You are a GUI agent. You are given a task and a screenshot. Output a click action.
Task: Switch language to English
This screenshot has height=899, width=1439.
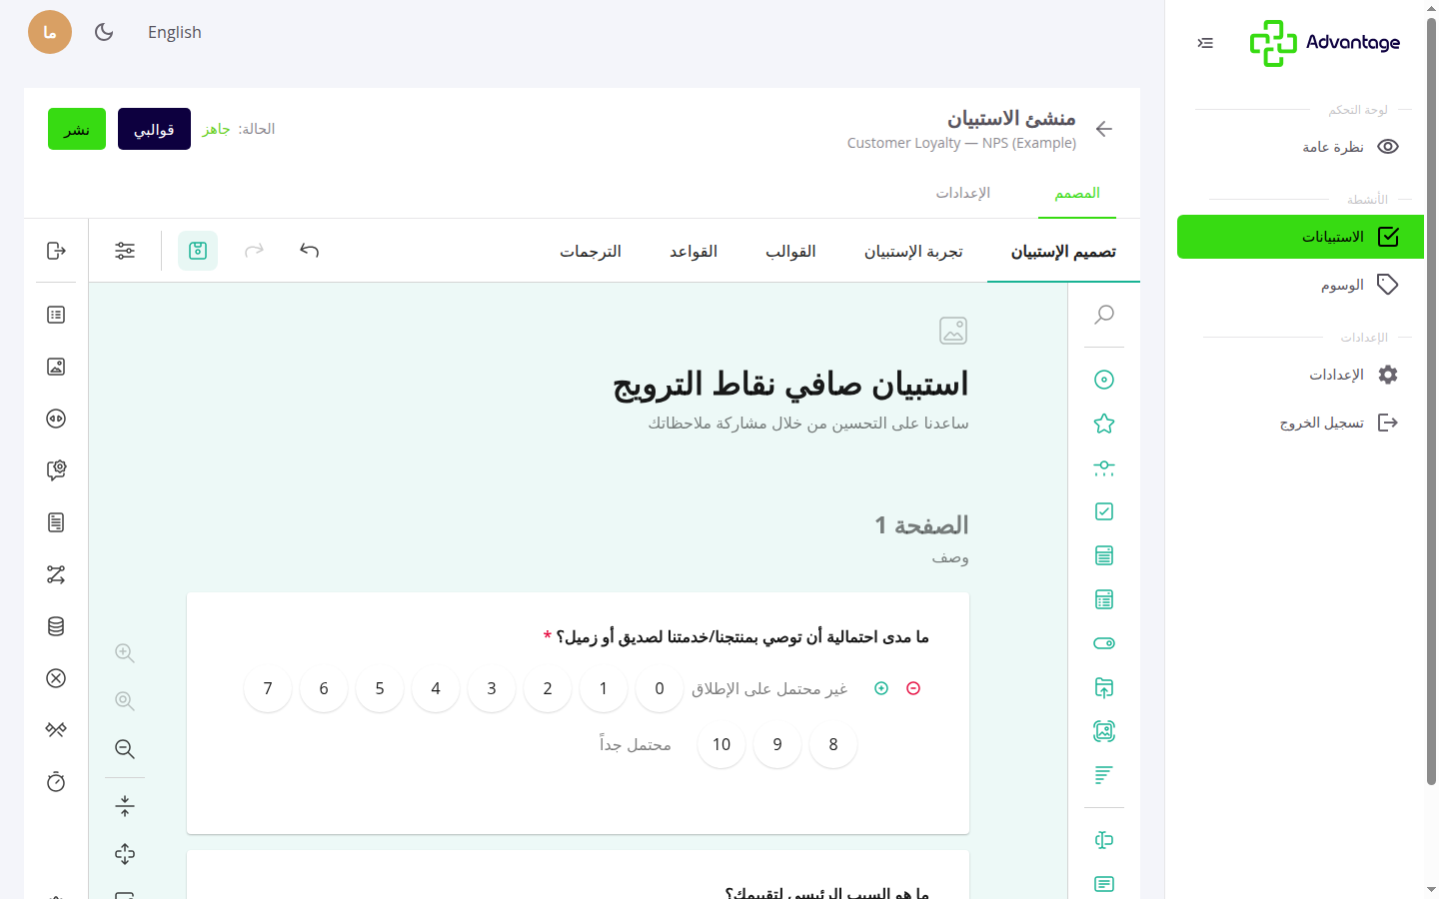[175, 32]
